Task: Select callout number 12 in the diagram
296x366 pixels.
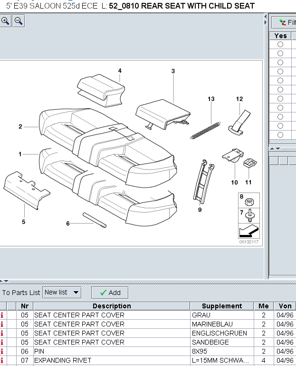Action: click(239, 99)
